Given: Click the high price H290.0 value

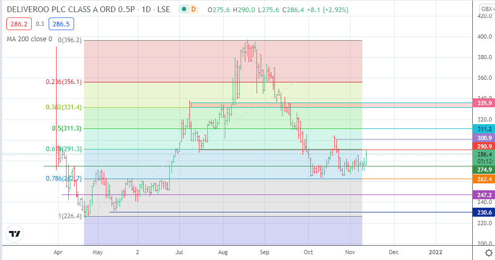Looking at the screenshot, I should click(x=244, y=10).
